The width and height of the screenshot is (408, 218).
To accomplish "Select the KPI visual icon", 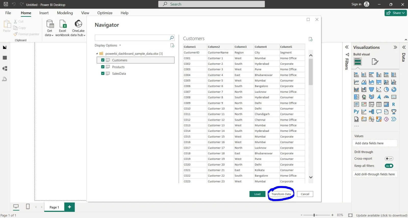I will [x=364, y=104].
